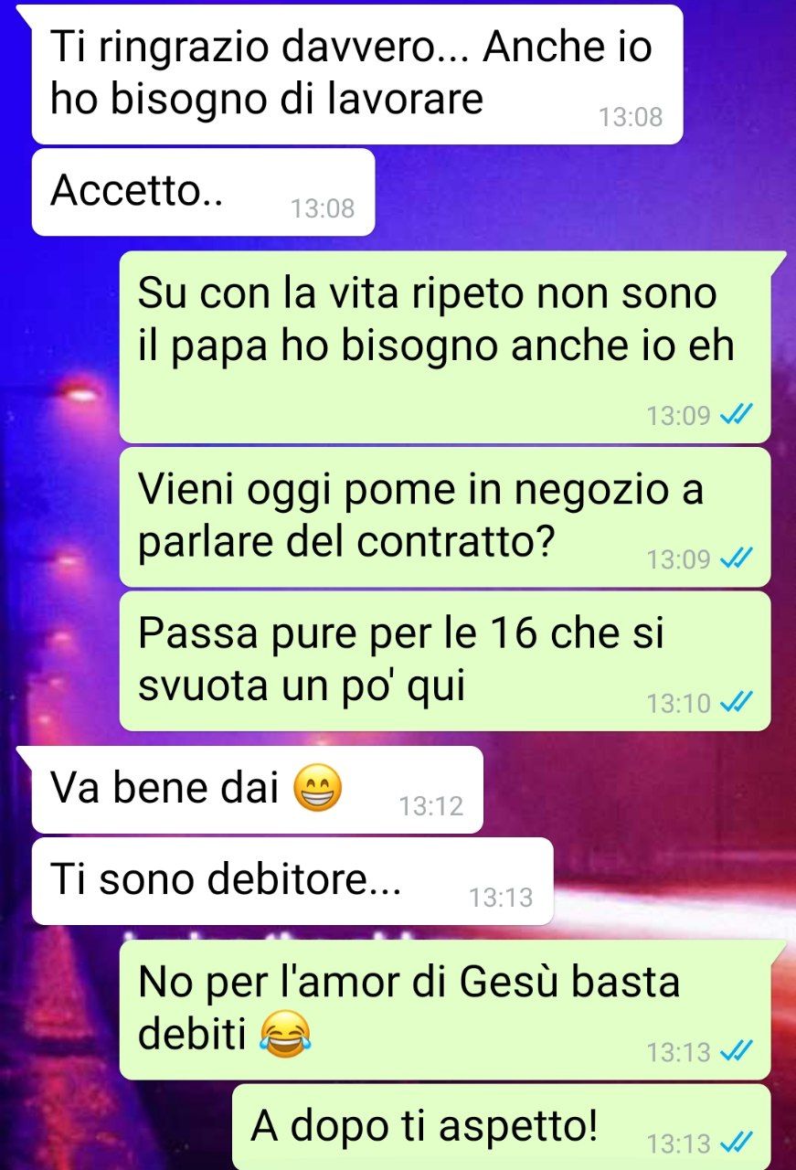The image size is (796, 1170).
Task: Select the "Passa pure per le 16" message
Action: pos(445,661)
